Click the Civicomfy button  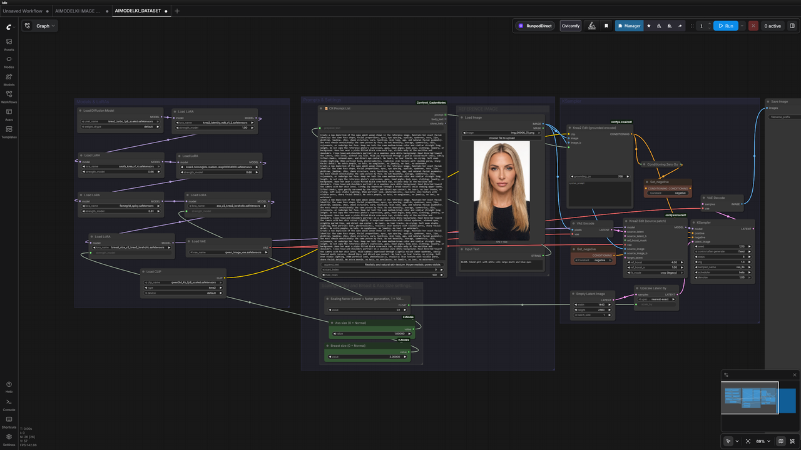(570, 26)
